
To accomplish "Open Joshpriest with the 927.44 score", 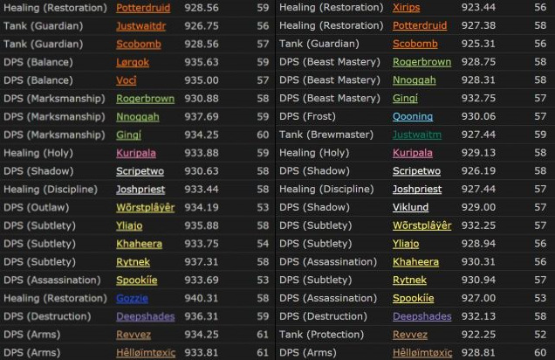I will [x=416, y=190].
